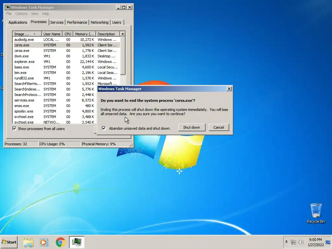Screen dimensions: 332x249
Task: Select the SearchProtoco... process
Action: coord(54,95)
